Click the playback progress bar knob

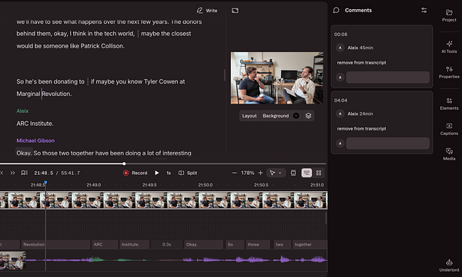point(124,163)
